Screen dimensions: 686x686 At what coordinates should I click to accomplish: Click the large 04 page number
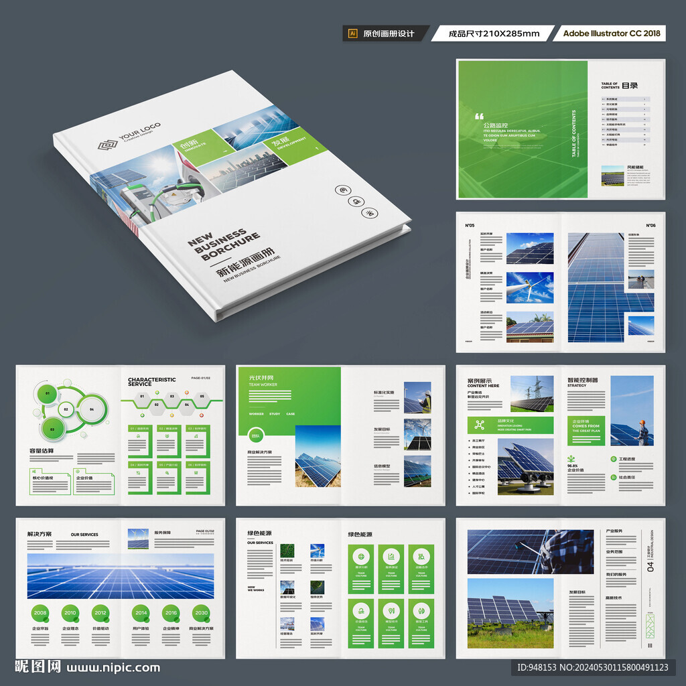(x=650, y=567)
